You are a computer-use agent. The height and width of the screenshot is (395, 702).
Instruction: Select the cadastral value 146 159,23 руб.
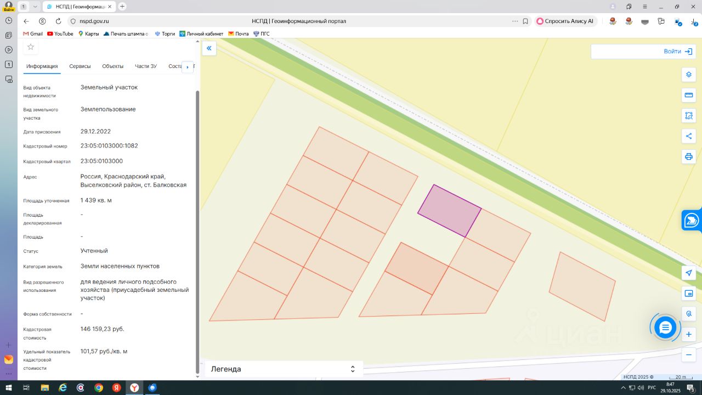[x=103, y=329]
